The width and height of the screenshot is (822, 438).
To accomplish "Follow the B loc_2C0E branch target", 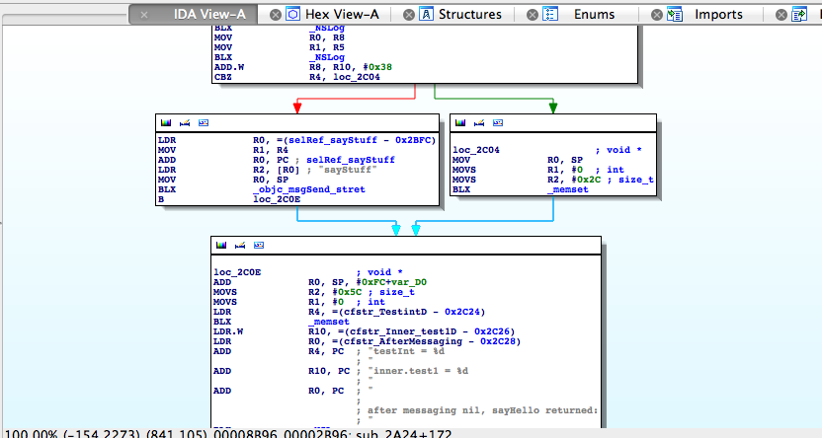I will 277,199.
